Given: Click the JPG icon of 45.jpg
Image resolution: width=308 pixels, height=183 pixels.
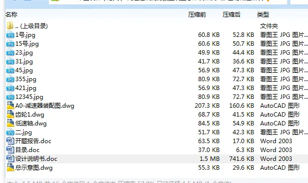Looking at the screenshot, I should (10, 70).
